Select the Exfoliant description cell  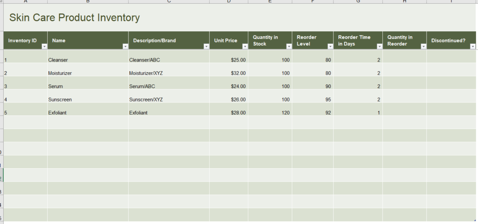pos(169,109)
